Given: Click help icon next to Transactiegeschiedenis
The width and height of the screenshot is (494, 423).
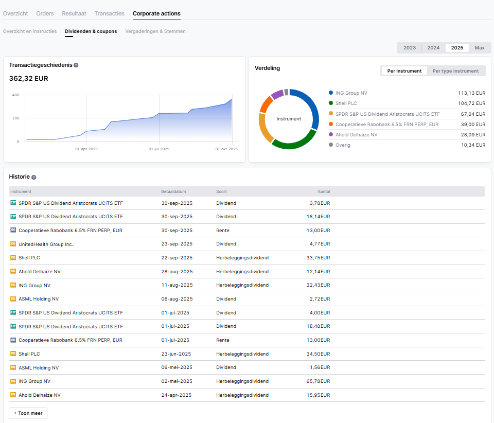Looking at the screenshot, I should (x=76, y=65).
